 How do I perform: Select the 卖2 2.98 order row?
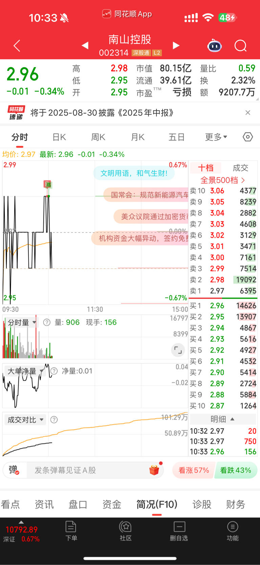coord(223,280)
